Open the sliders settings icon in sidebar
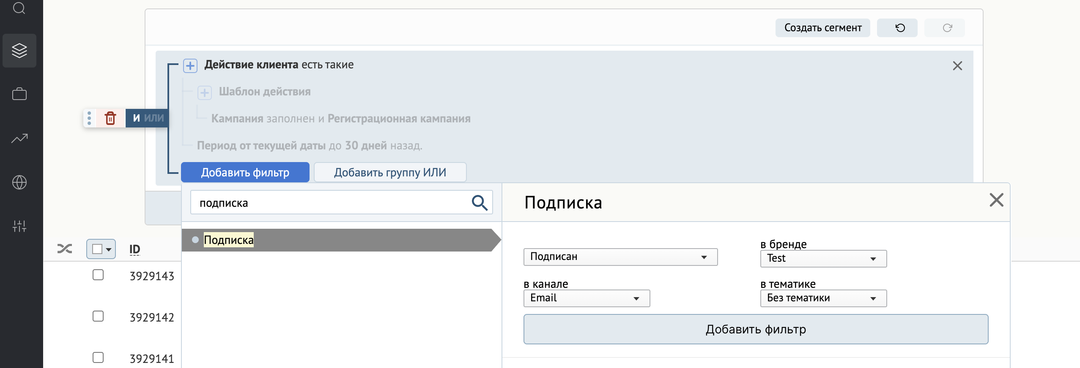The width and height of the screenshot is (1080, 368). click(19, 226)
